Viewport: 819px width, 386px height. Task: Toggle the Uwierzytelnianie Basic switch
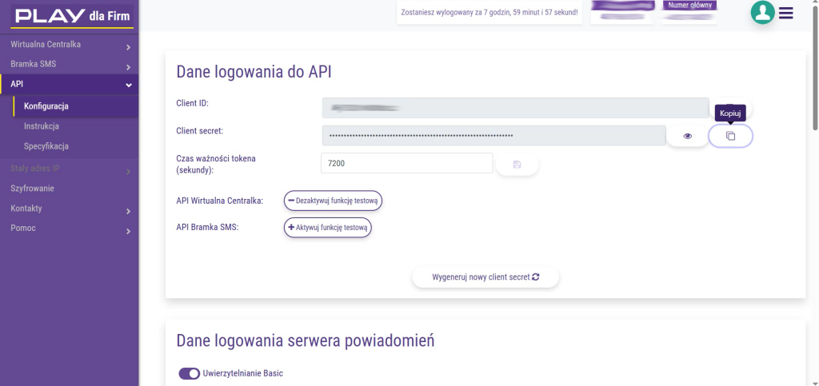(x=190, y=373)
